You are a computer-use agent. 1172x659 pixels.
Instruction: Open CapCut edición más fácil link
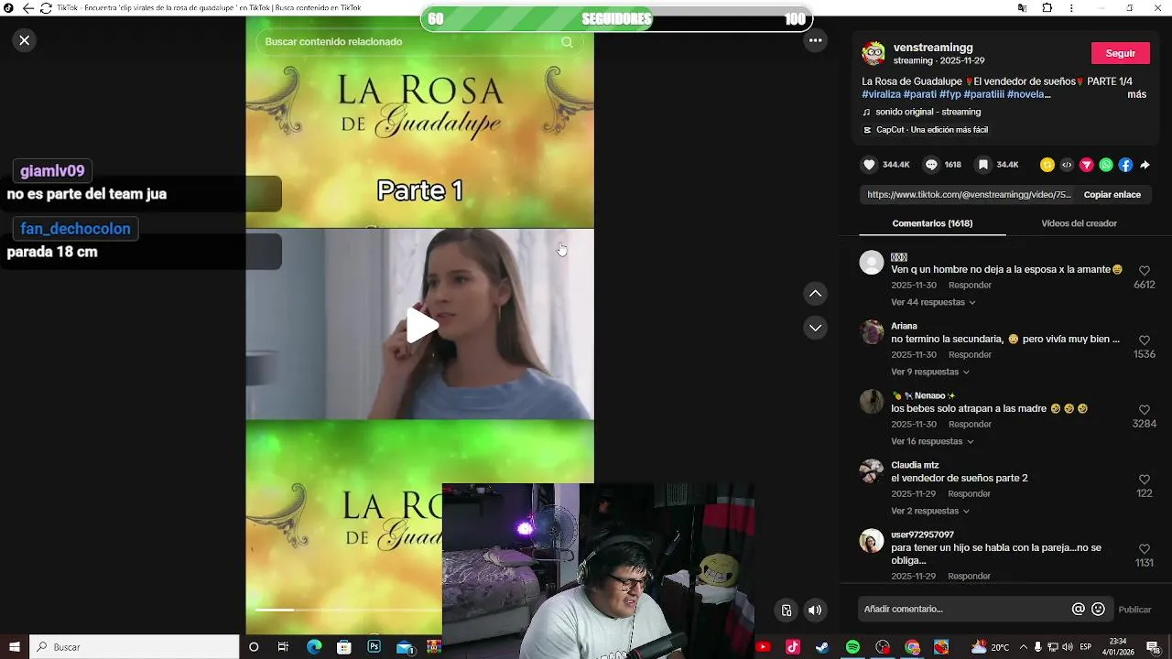pos(925,130)
